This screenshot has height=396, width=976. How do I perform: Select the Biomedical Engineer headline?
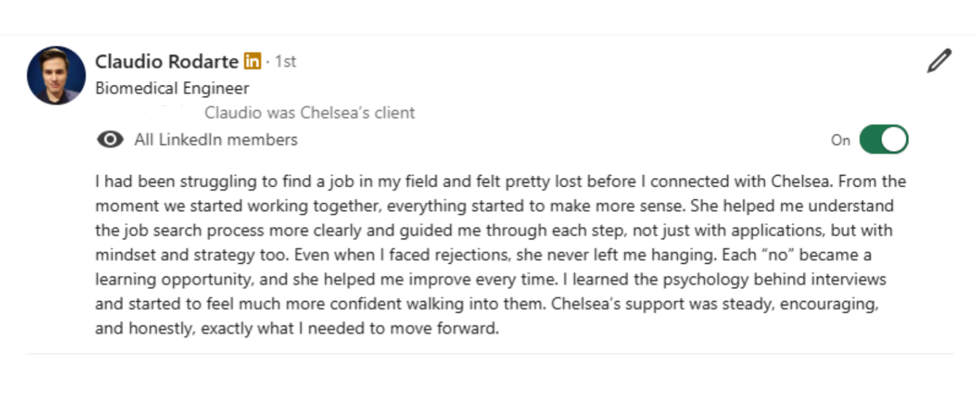[172, 88]
